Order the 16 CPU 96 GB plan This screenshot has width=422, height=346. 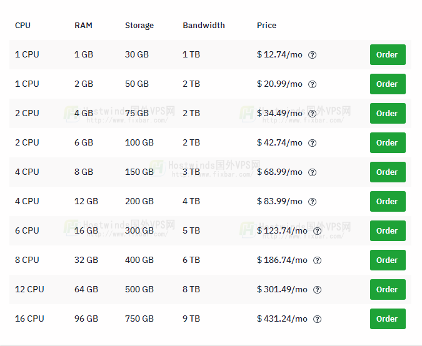point(388,319)
